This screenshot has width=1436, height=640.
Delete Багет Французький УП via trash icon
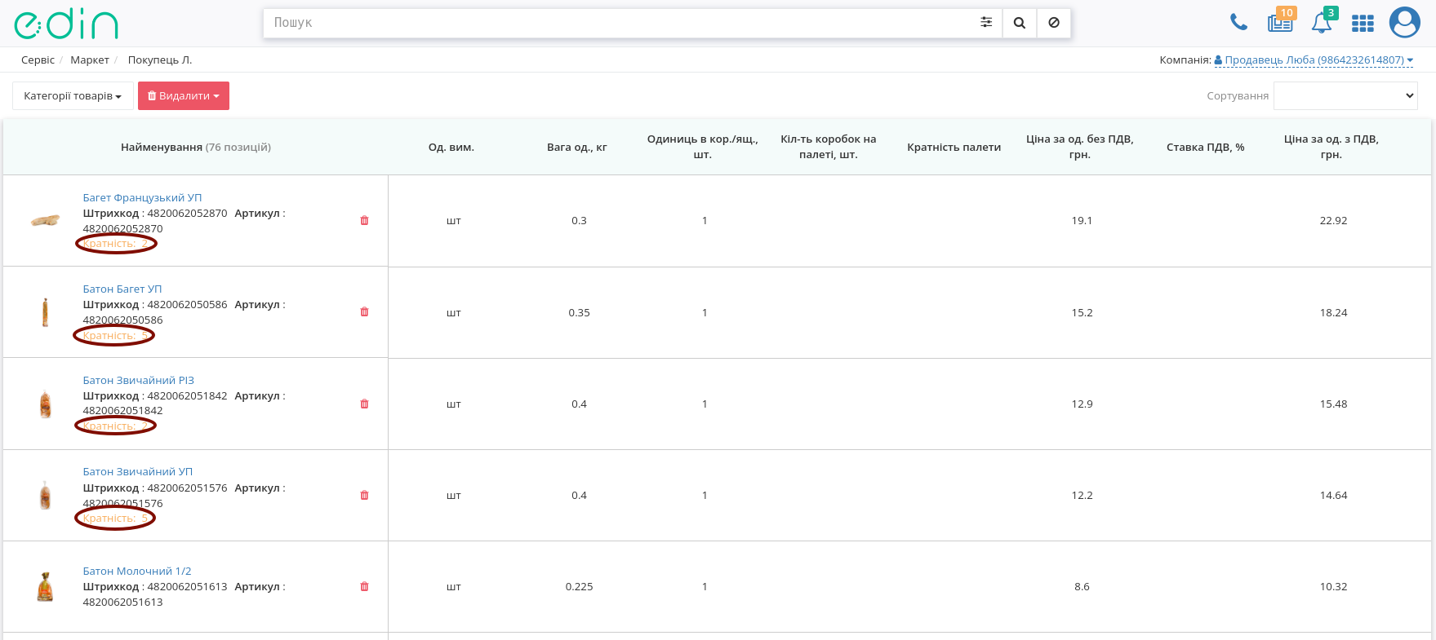point(364,220)
